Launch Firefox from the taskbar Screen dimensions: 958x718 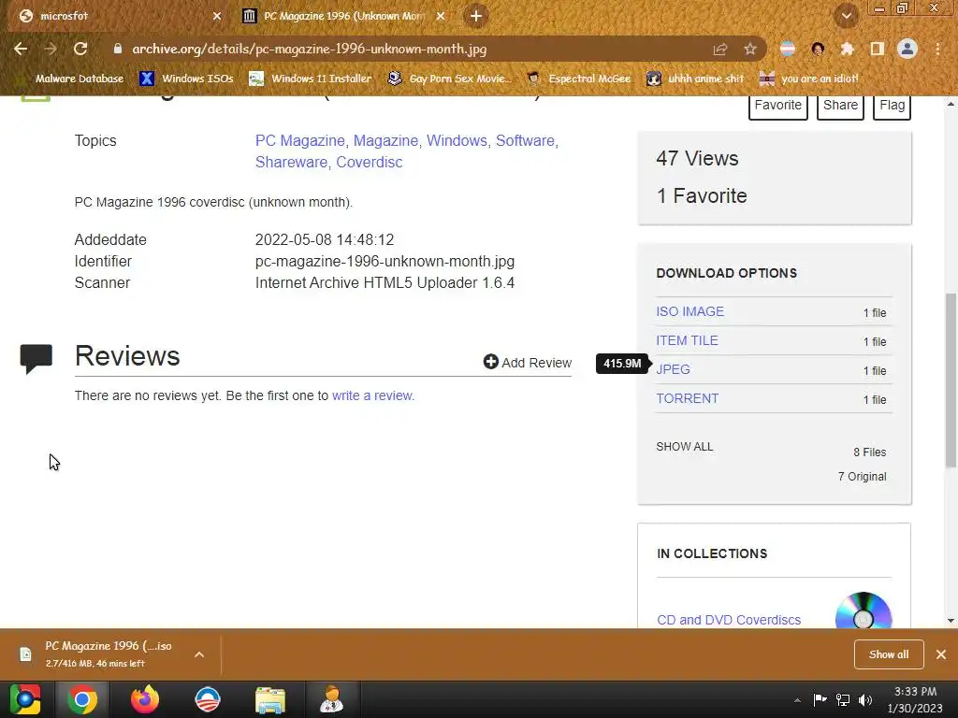coord(145,699)
